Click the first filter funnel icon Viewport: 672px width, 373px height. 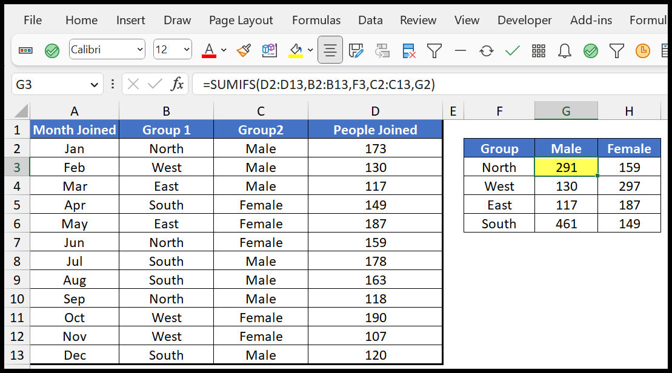434,50
